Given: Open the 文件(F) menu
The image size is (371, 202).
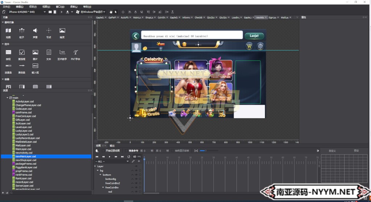Looking at the screenshot, I should click(6, 7).
